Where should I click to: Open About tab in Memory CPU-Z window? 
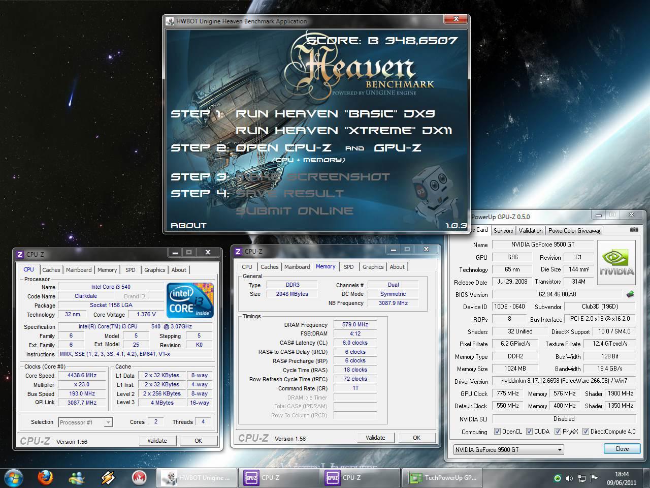(397, 267)
